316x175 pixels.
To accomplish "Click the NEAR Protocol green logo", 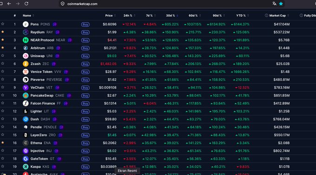I will pyautogui.click(x=26, y=40).
